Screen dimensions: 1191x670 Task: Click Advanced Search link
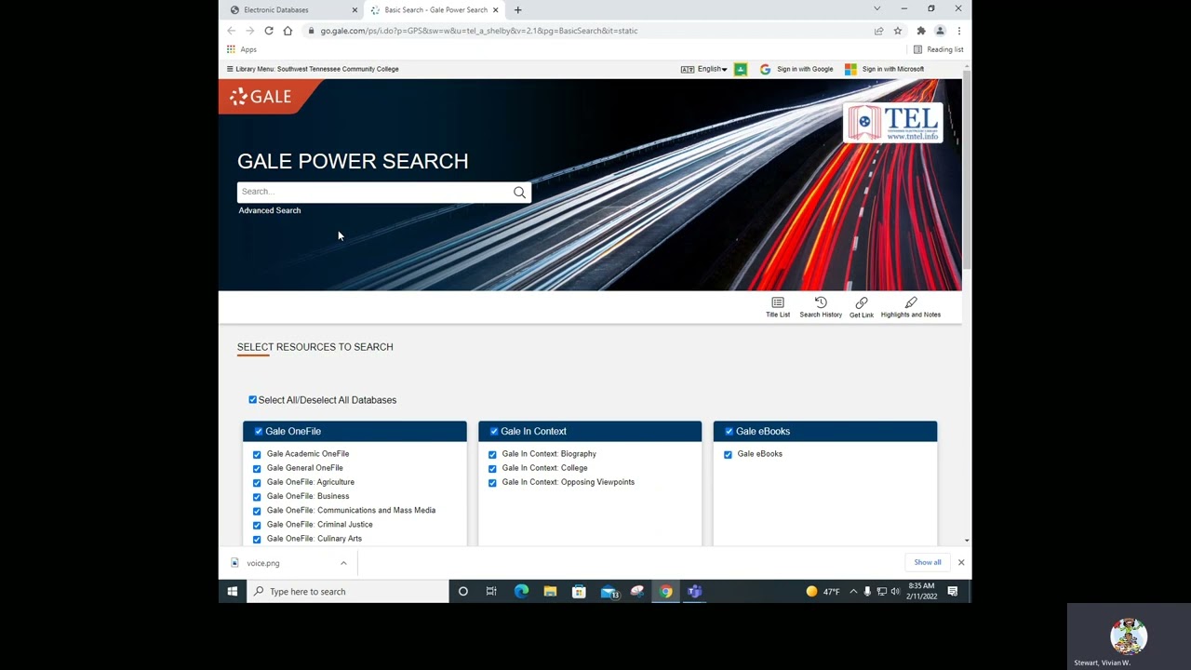(270, 210)
